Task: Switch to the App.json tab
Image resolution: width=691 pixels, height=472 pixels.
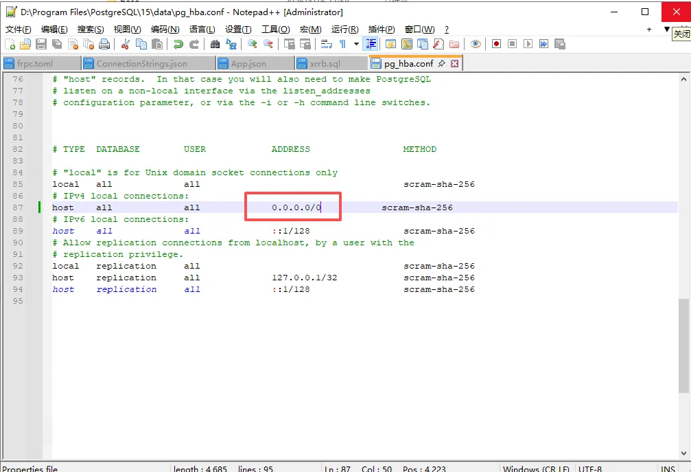Action: pyautogui.click(x=255, y=63)
